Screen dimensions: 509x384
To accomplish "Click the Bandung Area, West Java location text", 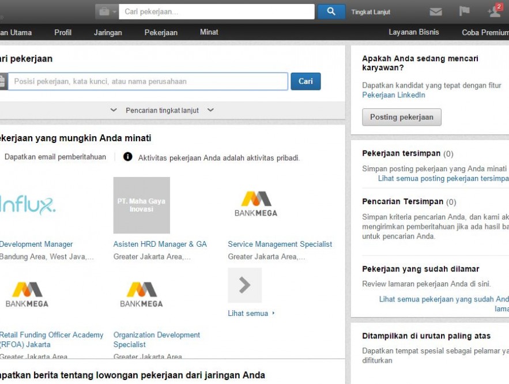I will (x=47, y=257).
